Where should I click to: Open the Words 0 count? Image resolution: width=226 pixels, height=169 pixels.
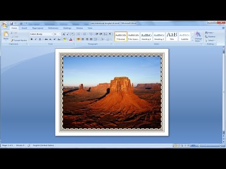click(20, 146)
